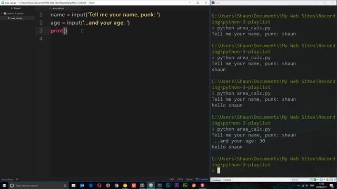
Task: Open File Explorer from the taskbar
Action: click(74, 185)
